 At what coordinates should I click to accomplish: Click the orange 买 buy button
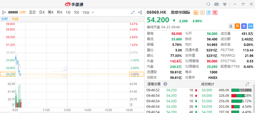tap(237, 26)
